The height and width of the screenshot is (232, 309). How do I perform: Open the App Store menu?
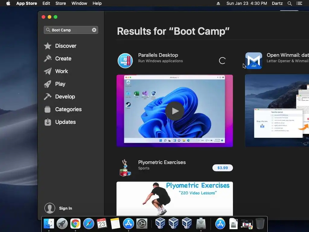(27, 3)
